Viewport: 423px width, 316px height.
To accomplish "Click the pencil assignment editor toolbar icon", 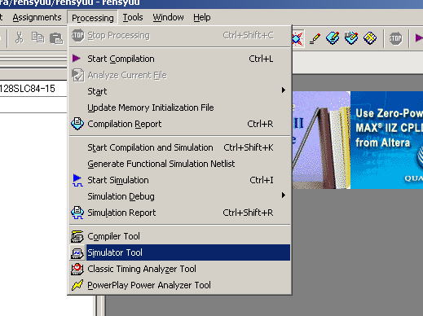I will (315, 38).
